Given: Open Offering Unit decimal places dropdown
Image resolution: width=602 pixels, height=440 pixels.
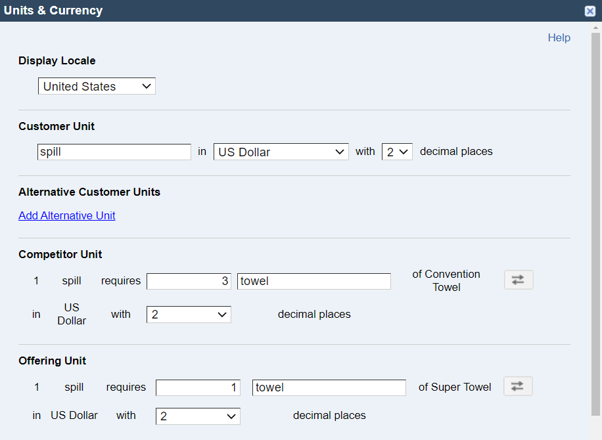Looking at the screenshot, I should [x=198, y=416].
